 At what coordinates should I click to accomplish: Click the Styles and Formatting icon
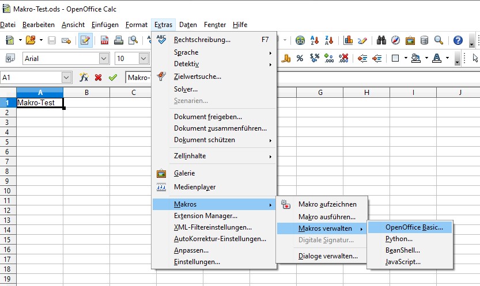click(x=10, y=58)
